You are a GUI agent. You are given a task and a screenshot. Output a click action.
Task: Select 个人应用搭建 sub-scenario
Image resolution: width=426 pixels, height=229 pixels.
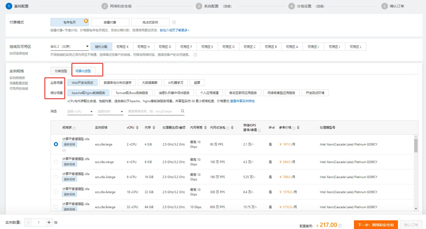209,93
